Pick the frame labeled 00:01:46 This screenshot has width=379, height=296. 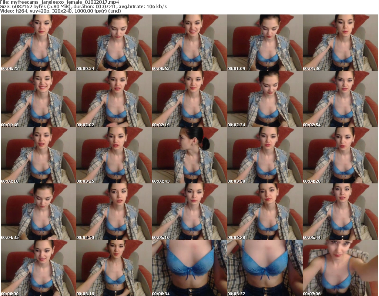(x=38, y=99)
